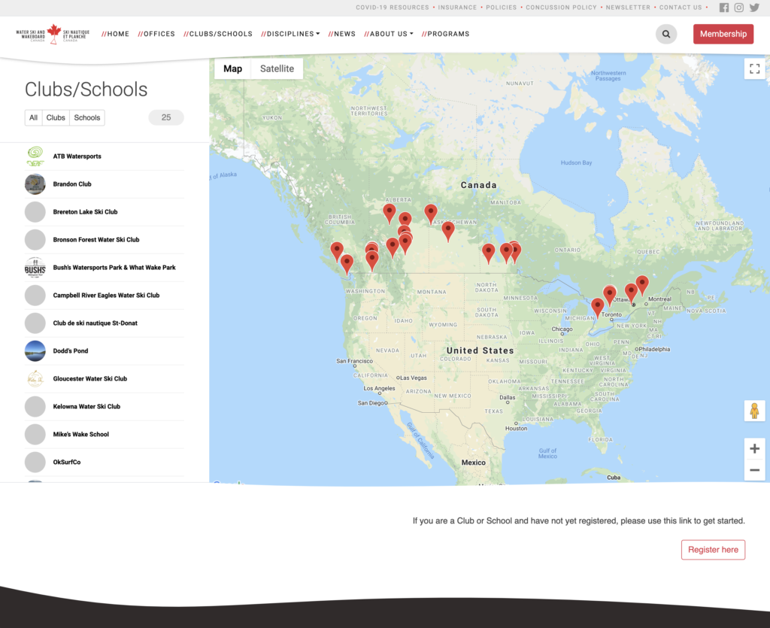Image resolution: width=770 pixels, height=628 pixels.
Task: Expand the About Us dropdown menu
Action: pos(389,34)
